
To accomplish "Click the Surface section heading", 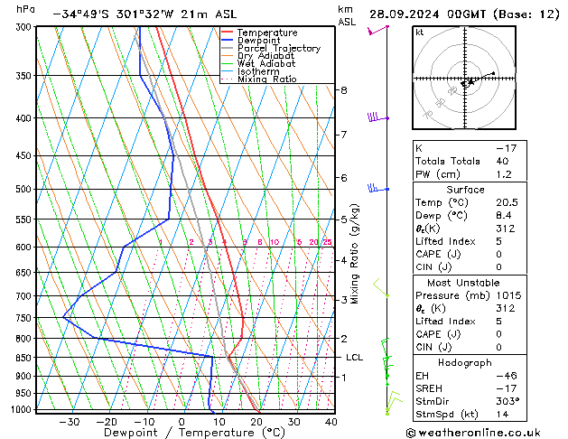I will 465,190.
